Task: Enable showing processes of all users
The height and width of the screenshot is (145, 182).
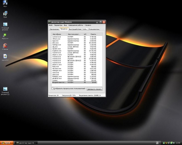Action: 52,88
